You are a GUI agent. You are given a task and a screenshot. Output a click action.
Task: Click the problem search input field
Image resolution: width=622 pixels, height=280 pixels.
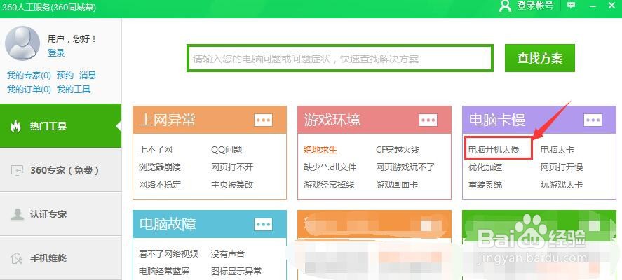click(340, 59)
